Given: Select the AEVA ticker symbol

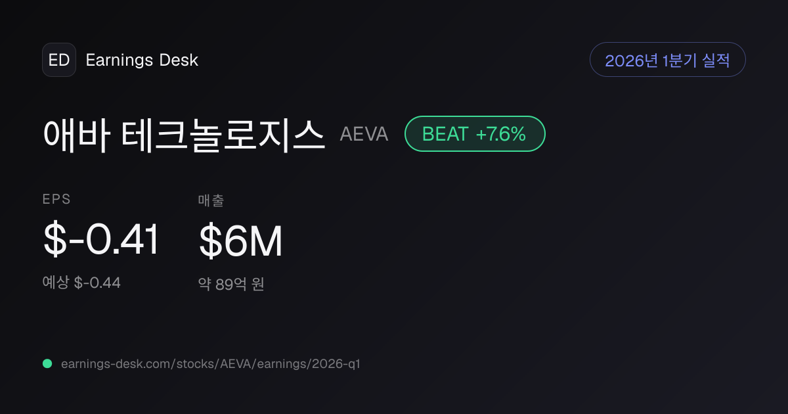Looking at the screenshot, I should pos(364,134).
